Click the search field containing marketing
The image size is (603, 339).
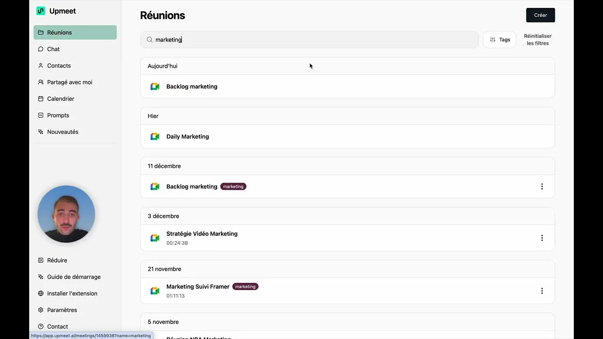click(x=311, y=40)
